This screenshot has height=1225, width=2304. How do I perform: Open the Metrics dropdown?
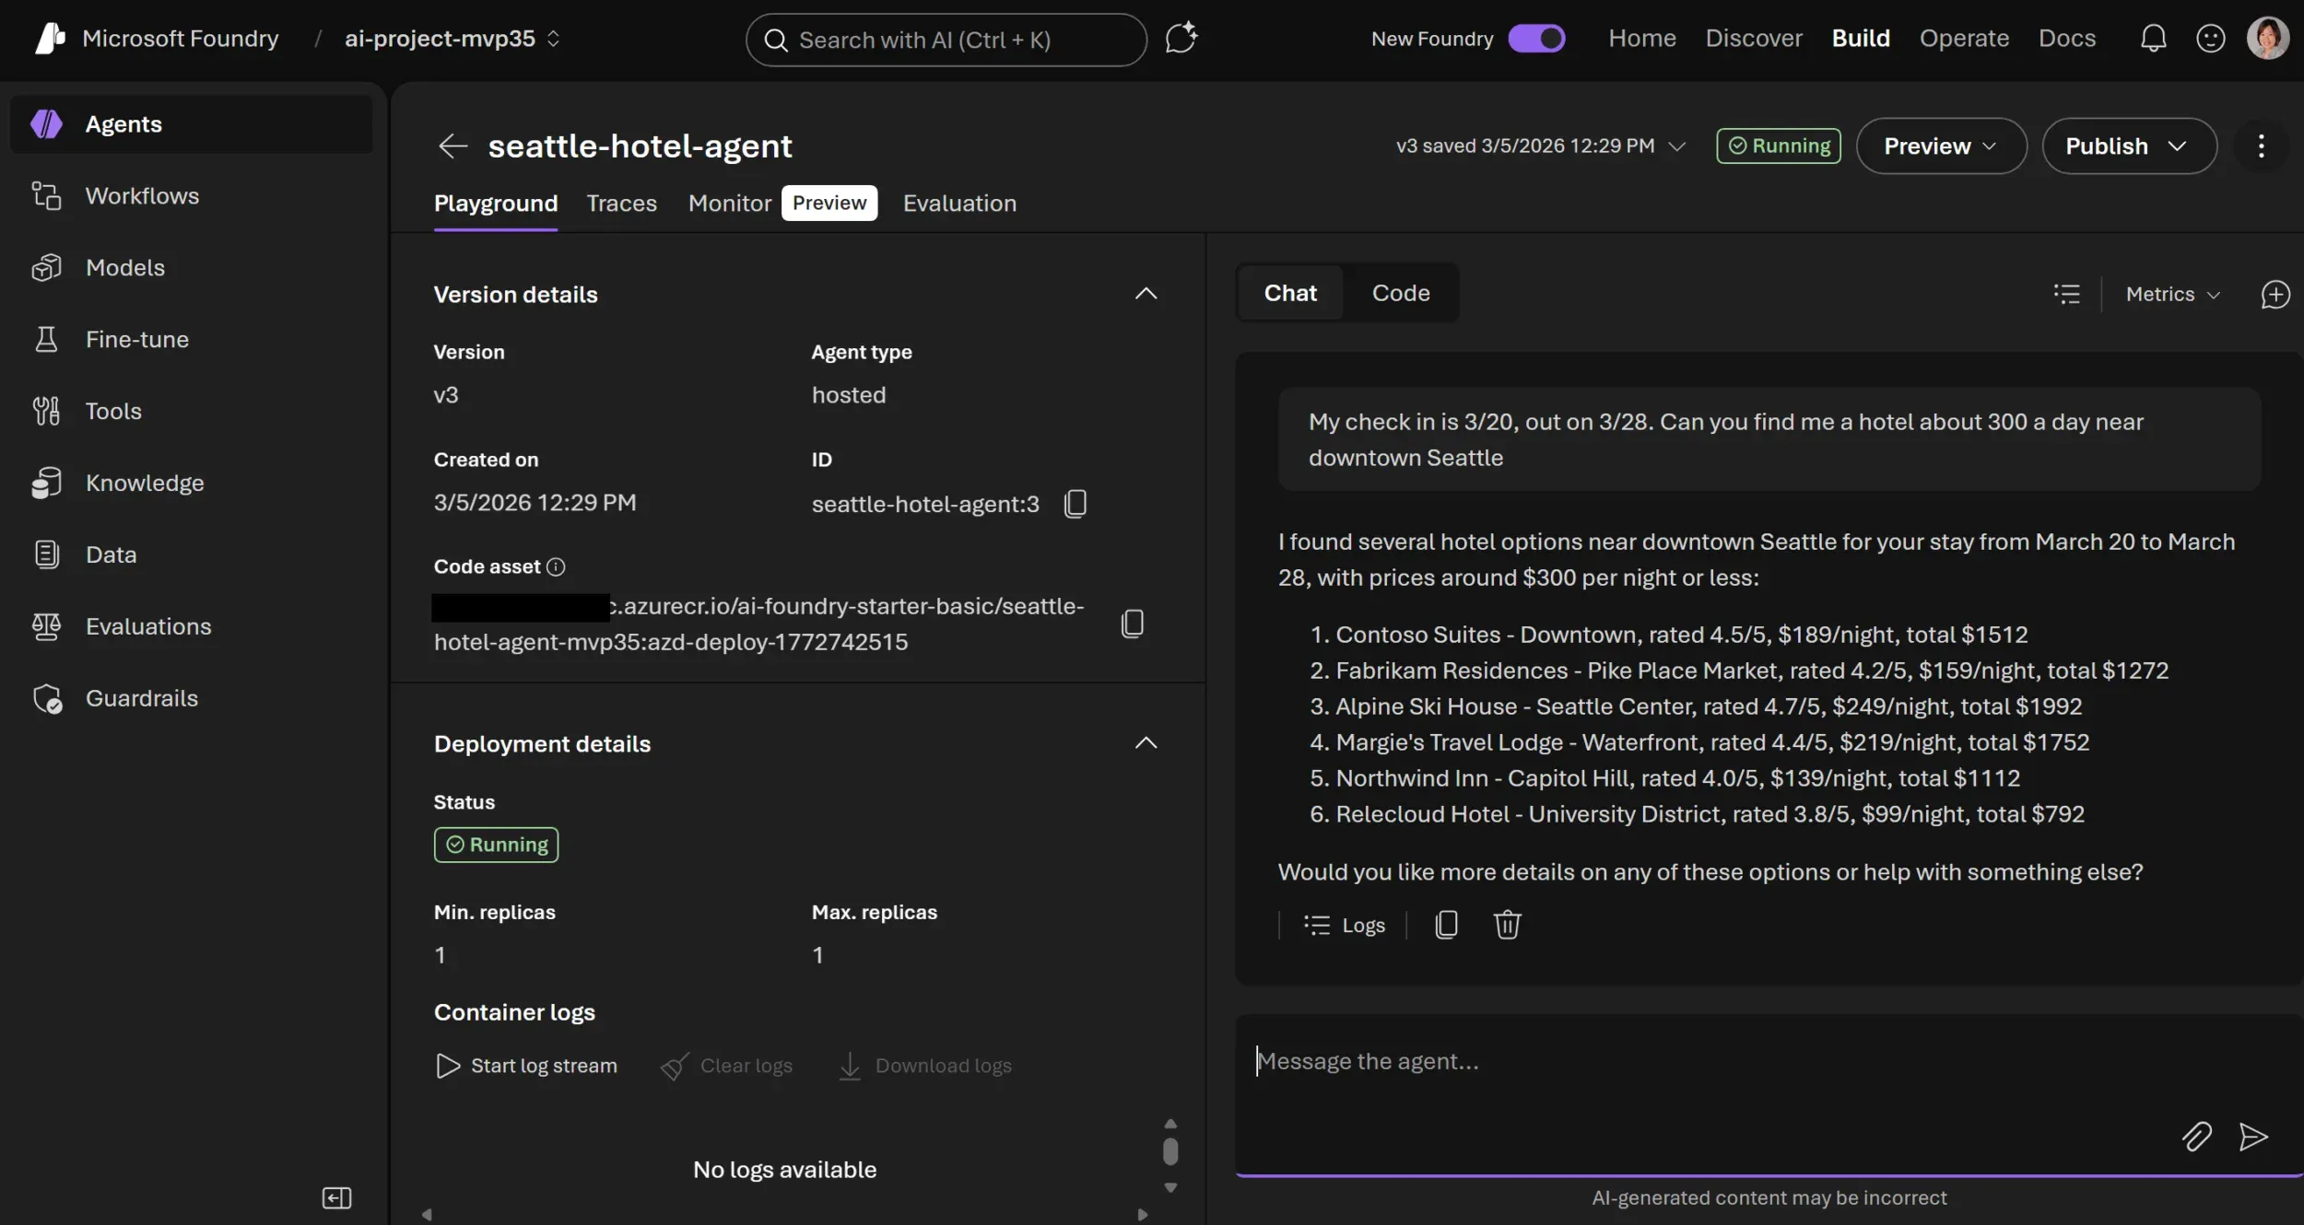tap(2171, 293)
